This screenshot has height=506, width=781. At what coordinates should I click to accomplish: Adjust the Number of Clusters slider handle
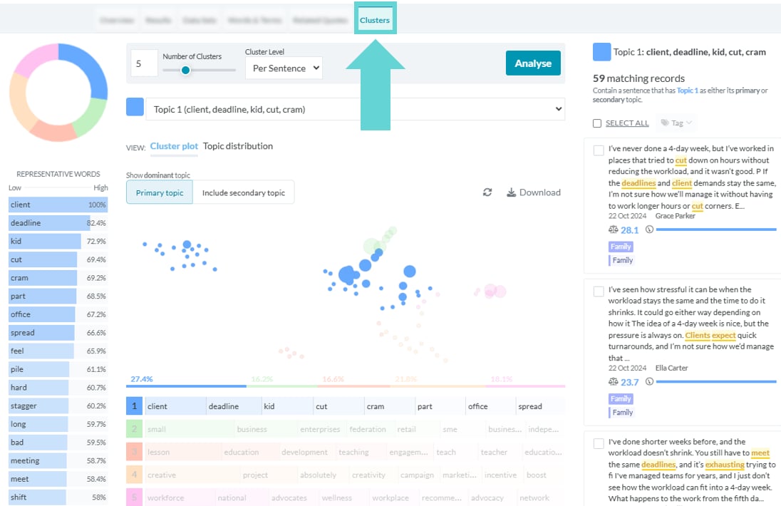pyautogui.click(x=185, y=71)
